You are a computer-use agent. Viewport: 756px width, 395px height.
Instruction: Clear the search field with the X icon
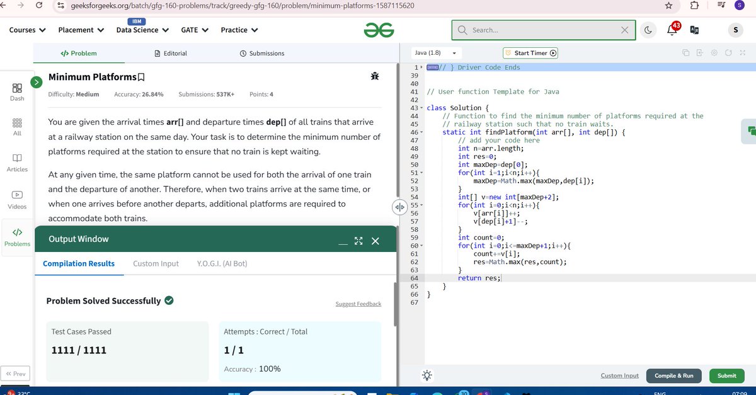[624, 30]
